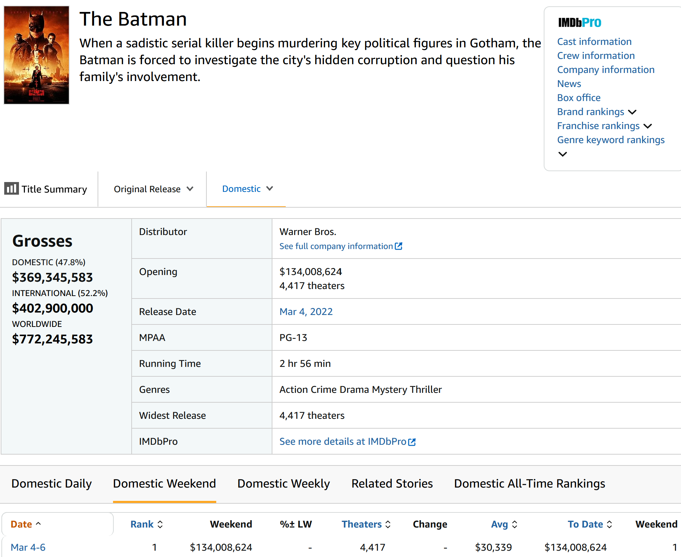Click the domestic gross $369,345,583
681x557 pixels.
[52, 277]
